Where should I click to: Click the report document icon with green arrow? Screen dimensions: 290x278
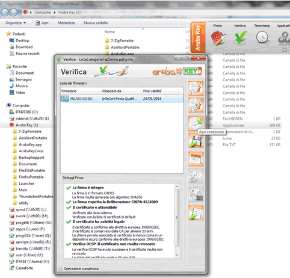point(196,213)
